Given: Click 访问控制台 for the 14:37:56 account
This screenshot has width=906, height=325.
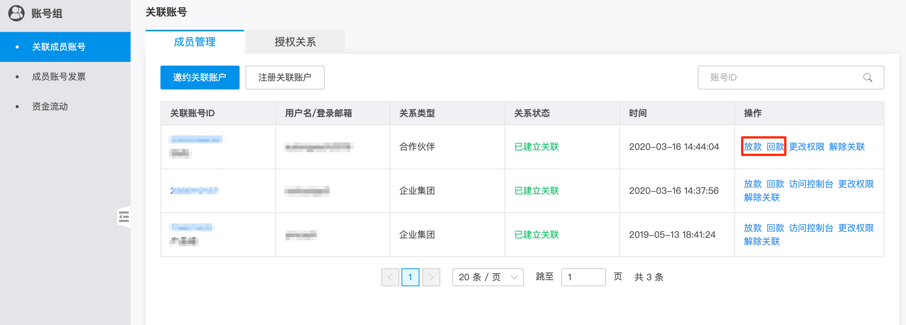Looking at the screenshot, I should point(811,184).
